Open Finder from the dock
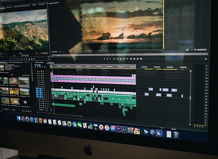Viewport: 218px width, 159px height. 19,118
